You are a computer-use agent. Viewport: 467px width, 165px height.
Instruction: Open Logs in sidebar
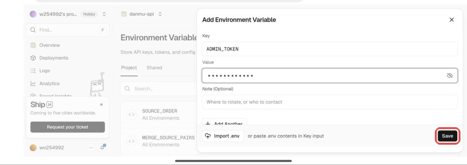pos(45,71)
